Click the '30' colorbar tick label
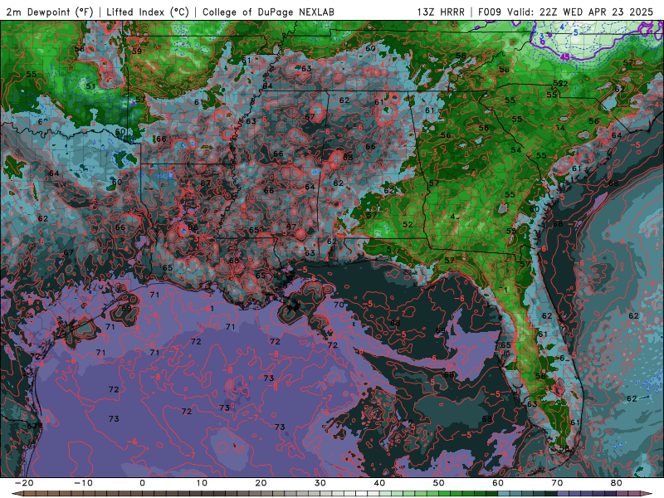 tap(320, 483)
